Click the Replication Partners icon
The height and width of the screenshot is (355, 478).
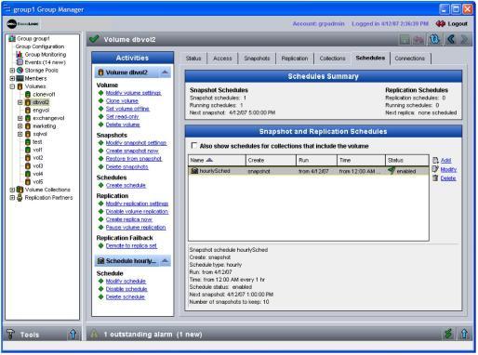(20, 197)
